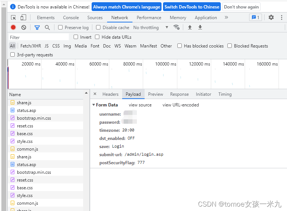Toggle the filter funnel icon
This screenshot has height=211, width=287.
coord(37,28)
